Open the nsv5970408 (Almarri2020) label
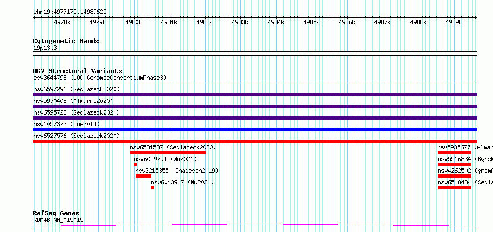493x232 pixels. coord(73,101)
